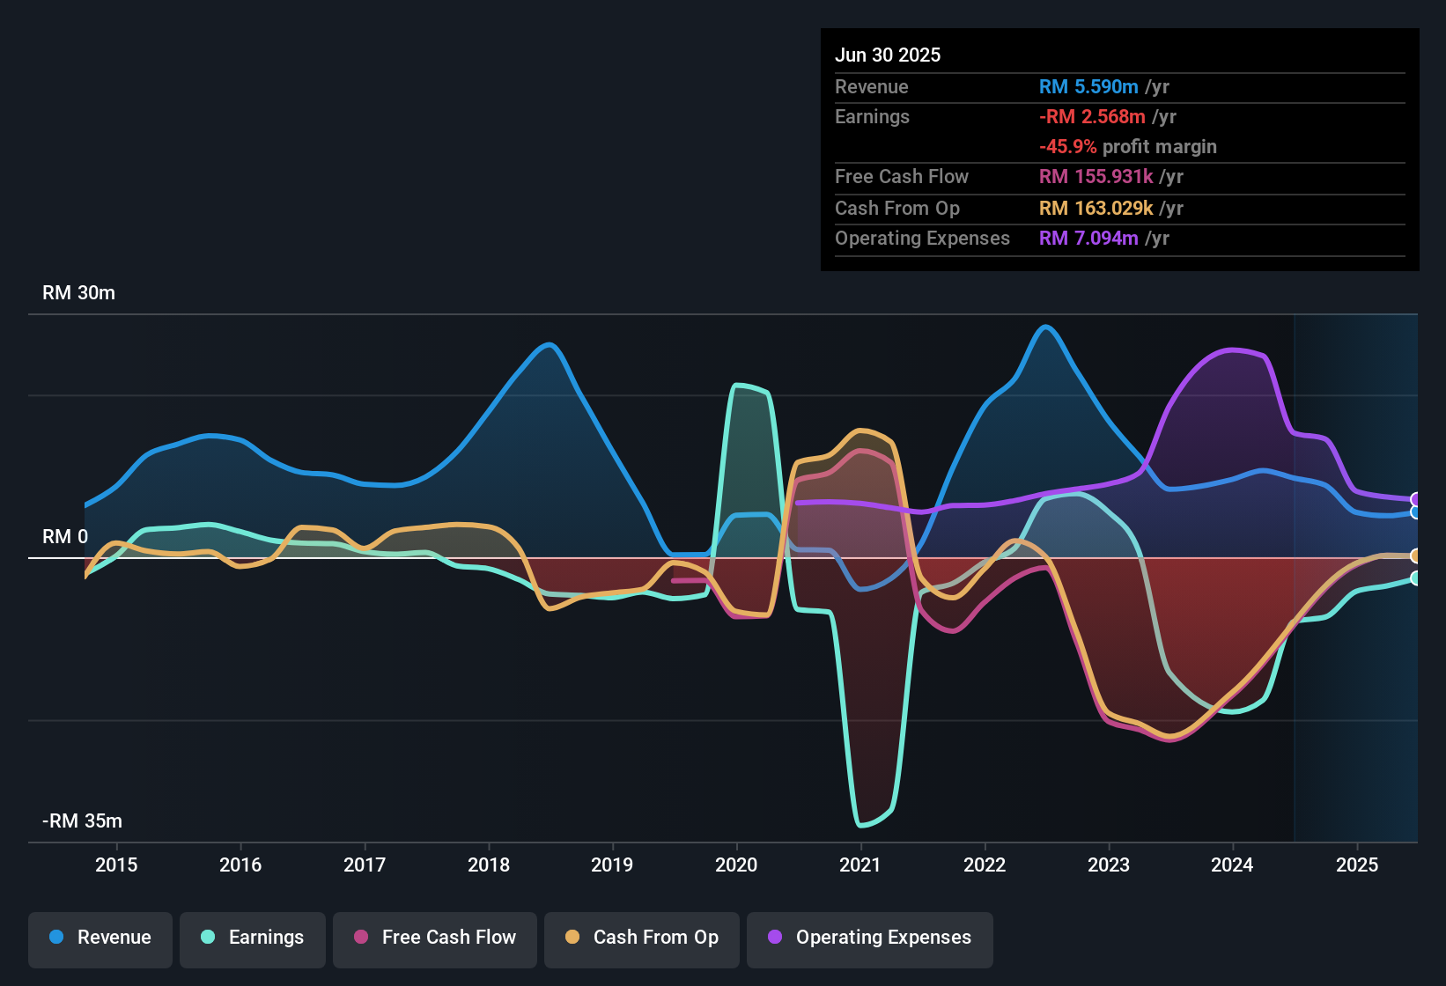Viewport: 1446px width, 986px height.
Task: Toggle the Operating Expenses series visibility
Action: (x=869, y=938)
